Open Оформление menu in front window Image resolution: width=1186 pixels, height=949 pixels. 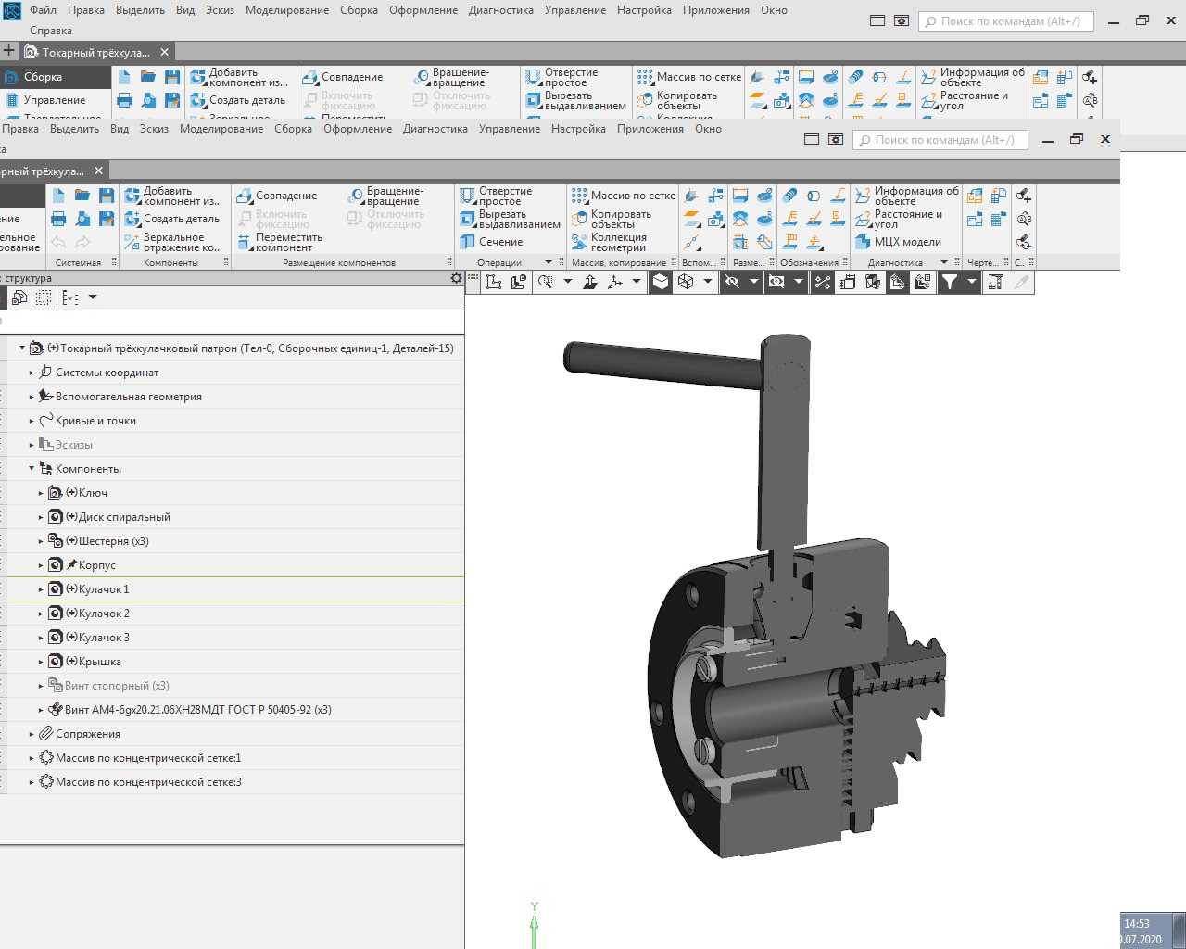coord(358,129)
